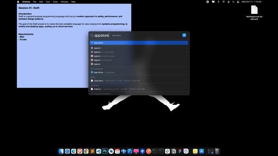The image size is (278, 156).
Task: Open the File menu
Action: [35, 2]
